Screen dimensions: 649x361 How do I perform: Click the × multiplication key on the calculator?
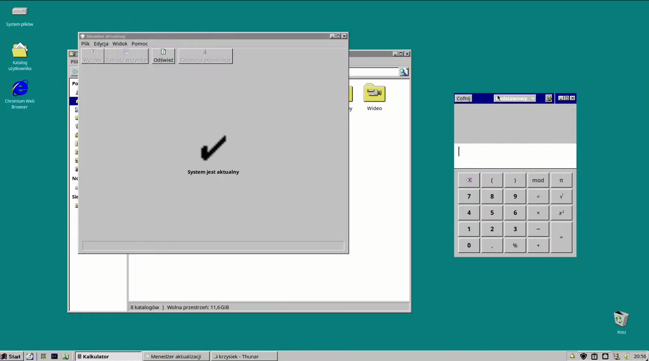(x=538, y=213)
